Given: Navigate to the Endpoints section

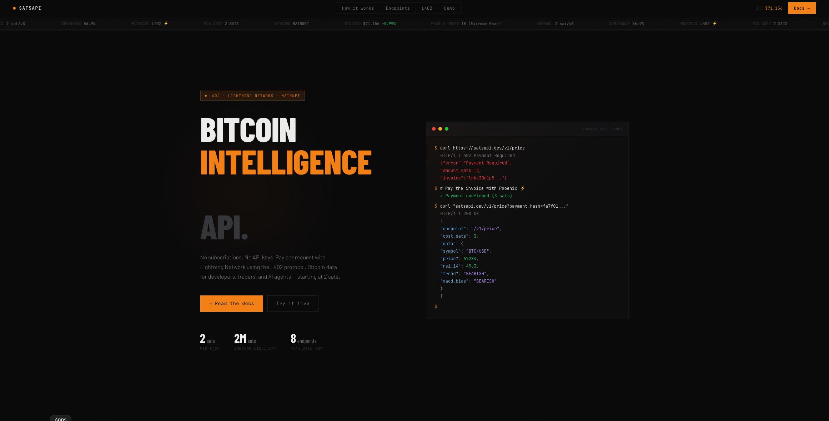Looking at the screenshot, I should tap(398, 8).
